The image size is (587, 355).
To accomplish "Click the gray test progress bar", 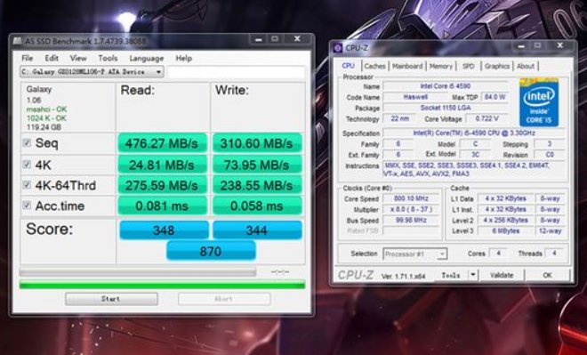I will tap(138, 272).
